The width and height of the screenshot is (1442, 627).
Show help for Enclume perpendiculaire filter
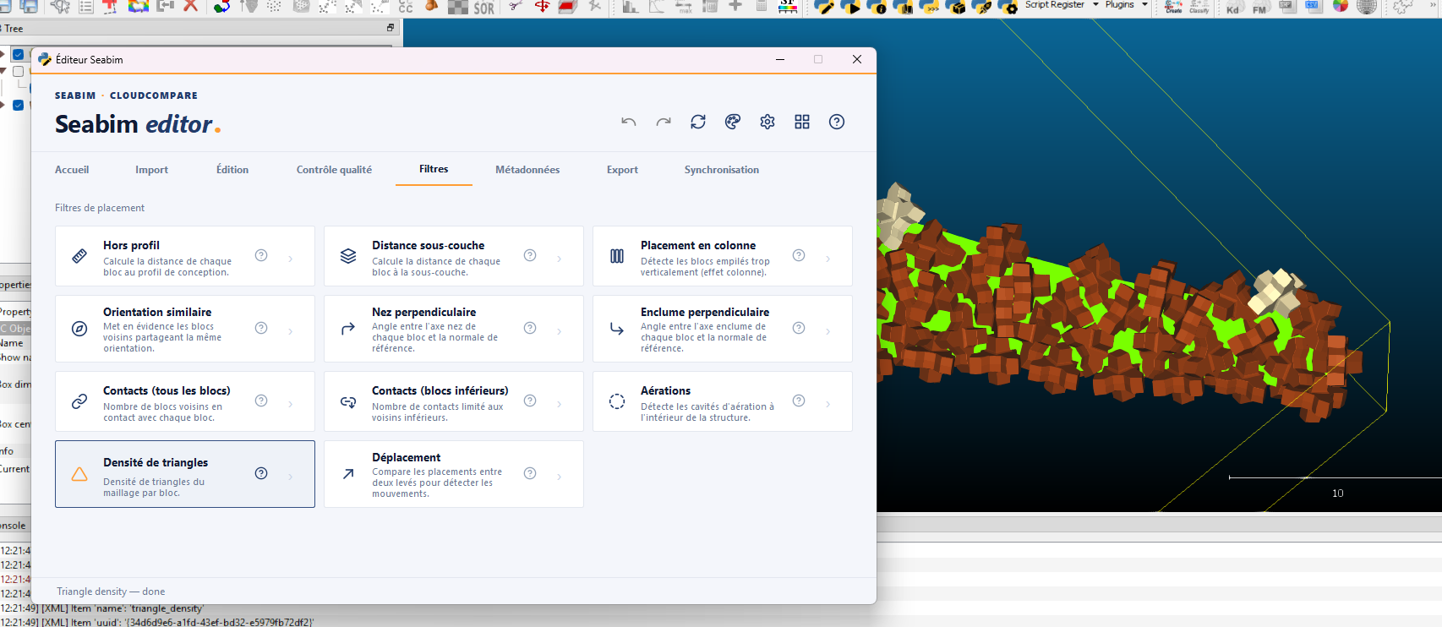point(799,328)
